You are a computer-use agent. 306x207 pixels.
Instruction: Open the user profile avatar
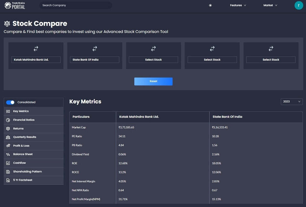(x=299, y=5)
